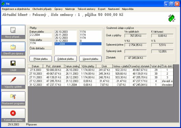Click the application icon in title bar
The image size is (181, 128).
[3, 4]
